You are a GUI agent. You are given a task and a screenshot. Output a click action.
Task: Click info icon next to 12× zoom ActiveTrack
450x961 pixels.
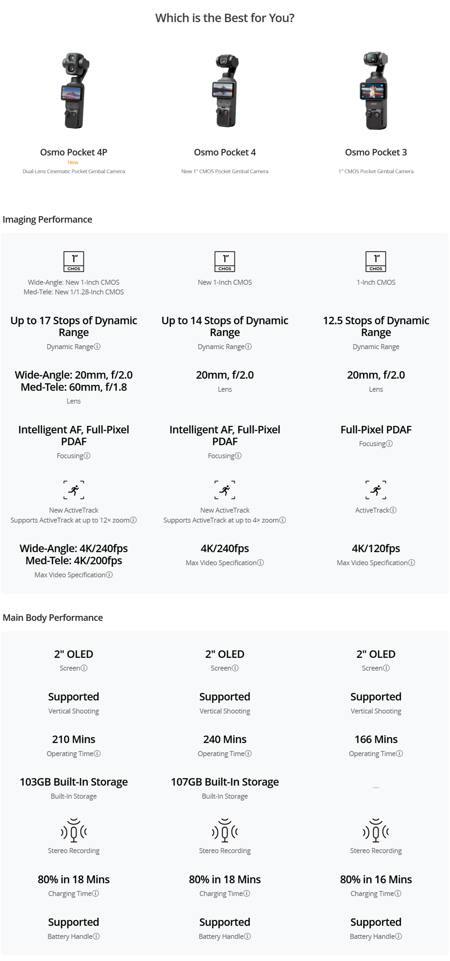(133, 520)
